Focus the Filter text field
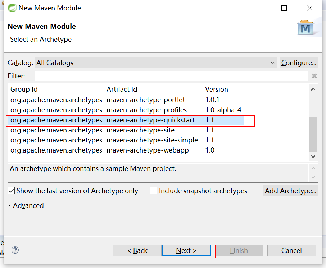Image resolution: width=326 pixels, height=268 pixels. pos(172,76)
